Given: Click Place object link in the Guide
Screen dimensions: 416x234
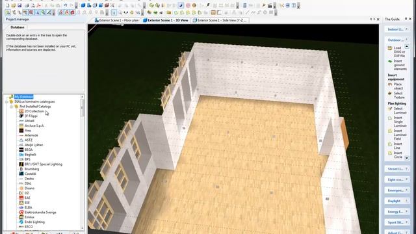Looking at the screenshot, I should (x=398, y=86).
